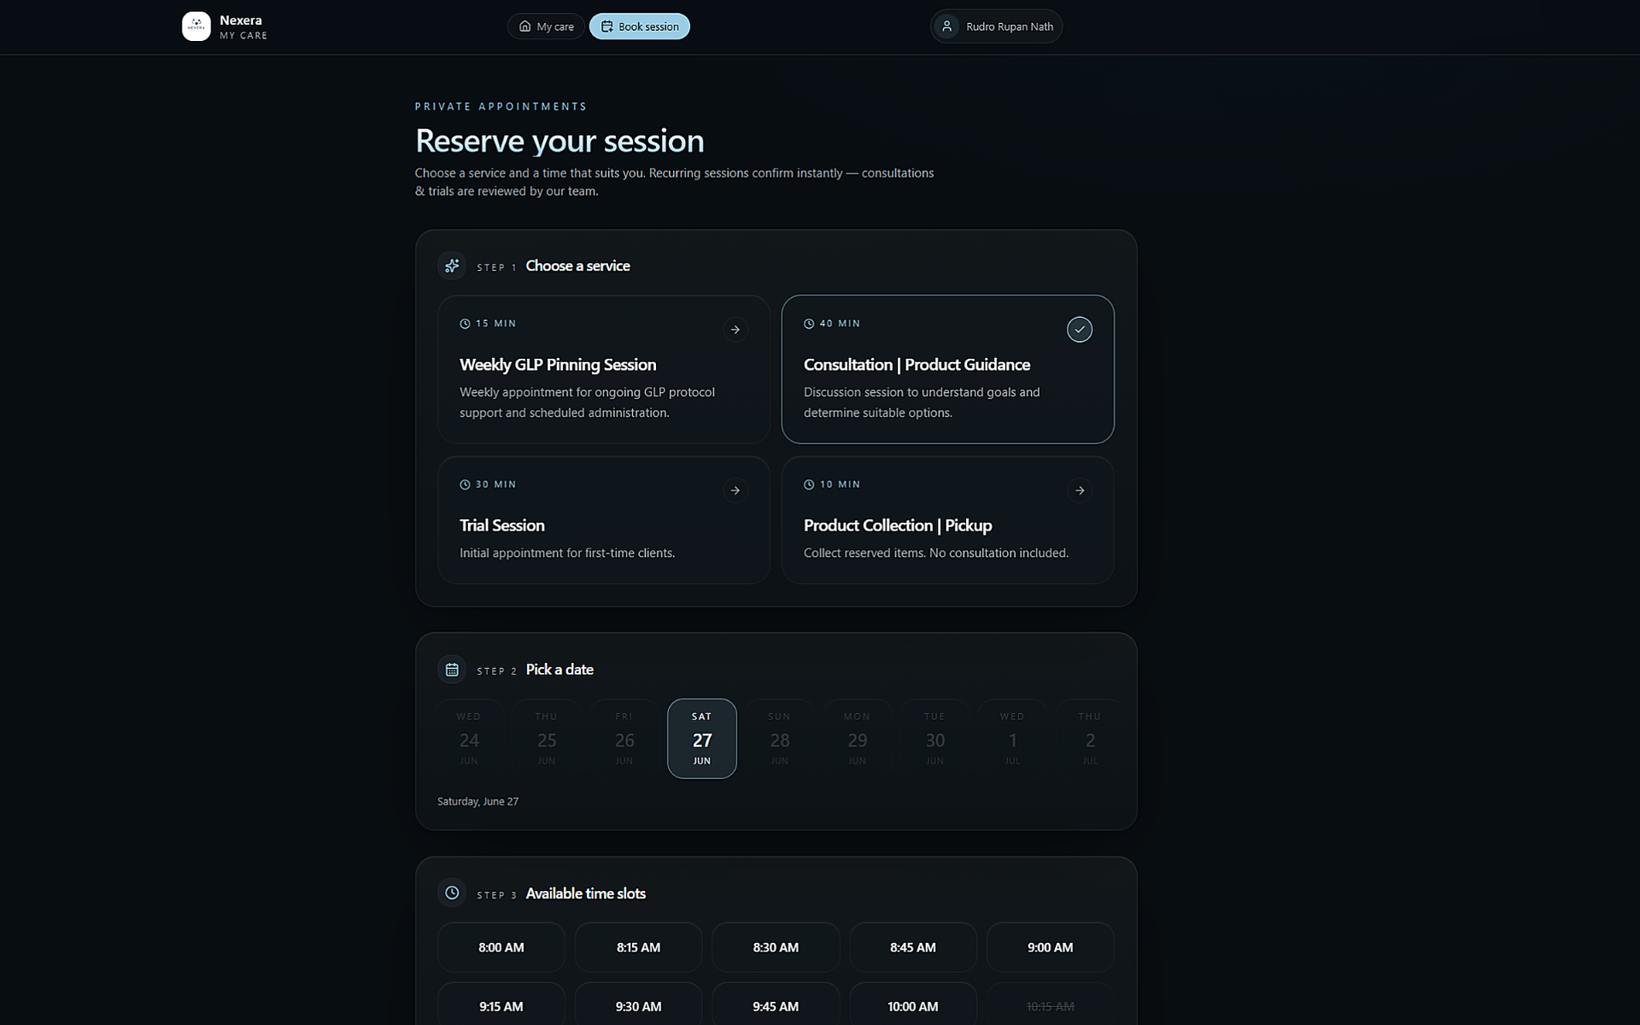1640x1025 pixels.
Task: Click checkmark icon on Consultation card
Action: click(1080, 330)
